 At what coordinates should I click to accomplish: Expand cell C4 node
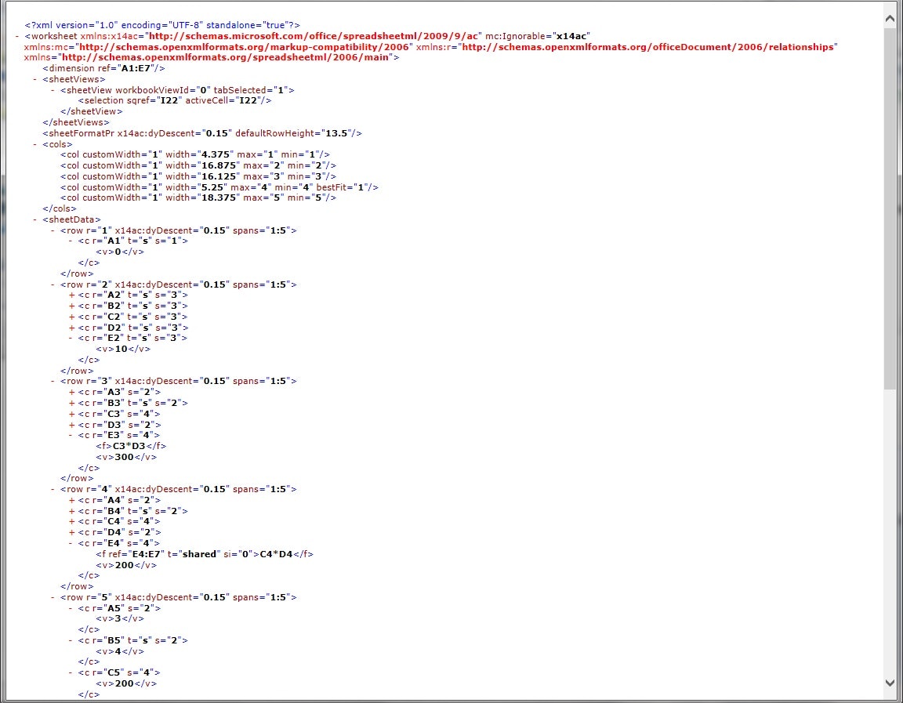pyautogui.click(x=71, y=522)
